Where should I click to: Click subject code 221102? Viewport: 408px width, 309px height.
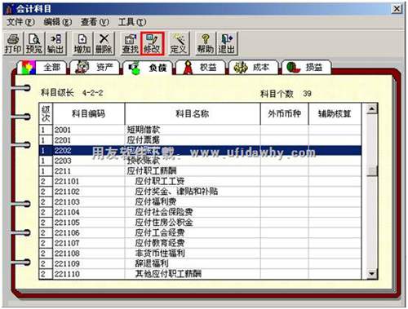(67, 192)
